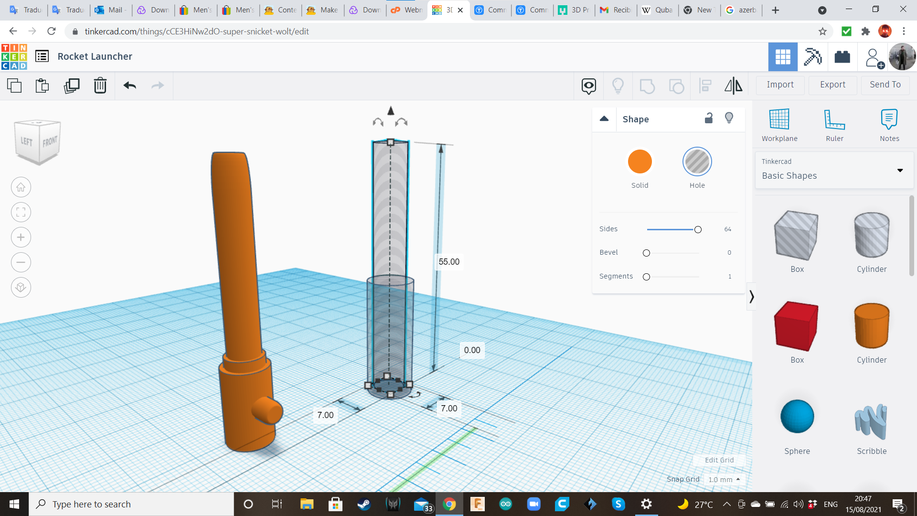Toggle the shape lock in Shape panel

[x=709, y=118]
